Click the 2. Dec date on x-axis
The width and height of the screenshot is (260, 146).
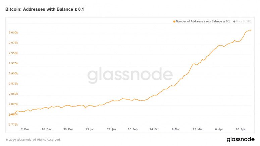[x=25, y=129]
